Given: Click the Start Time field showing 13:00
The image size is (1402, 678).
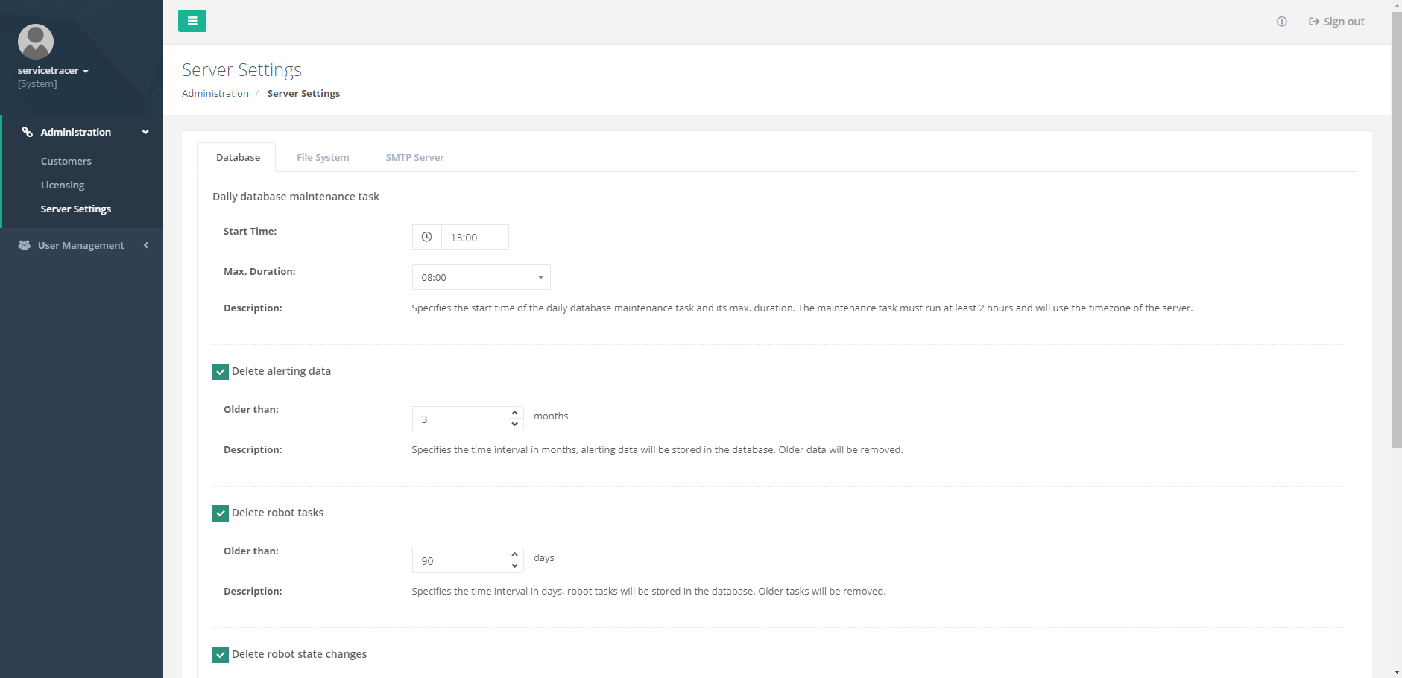Looking at the screenshot, I should tap(475, 237).
